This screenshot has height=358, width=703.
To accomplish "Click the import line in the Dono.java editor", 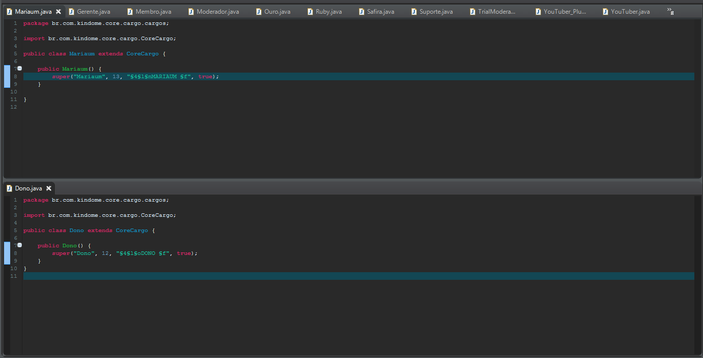I will pyautogui.click(x=100, y=215).
